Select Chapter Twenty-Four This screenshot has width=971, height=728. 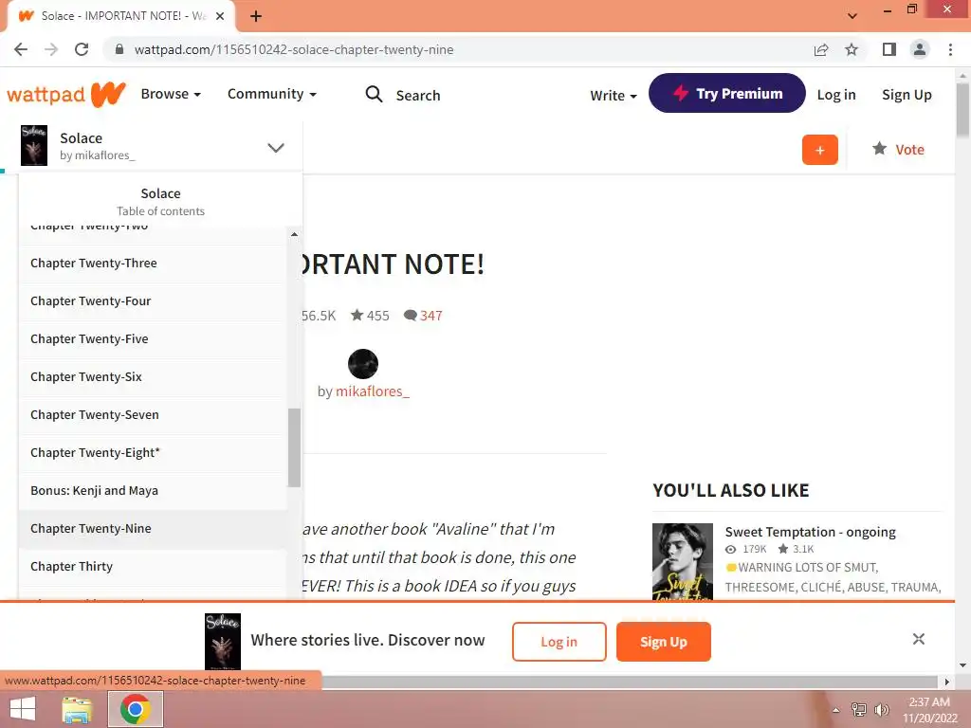(153, 300)
